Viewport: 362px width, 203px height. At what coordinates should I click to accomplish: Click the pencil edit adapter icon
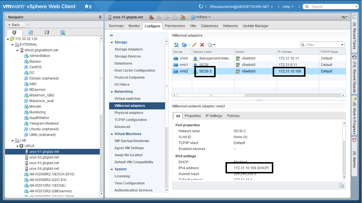tap(194, 45)
